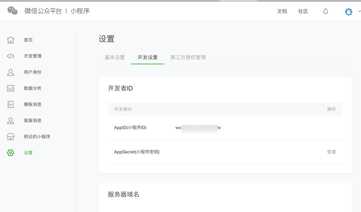Click the blurred AppID value
The height and width of the screenshot is (212, 361).
[x=198, y=128]
